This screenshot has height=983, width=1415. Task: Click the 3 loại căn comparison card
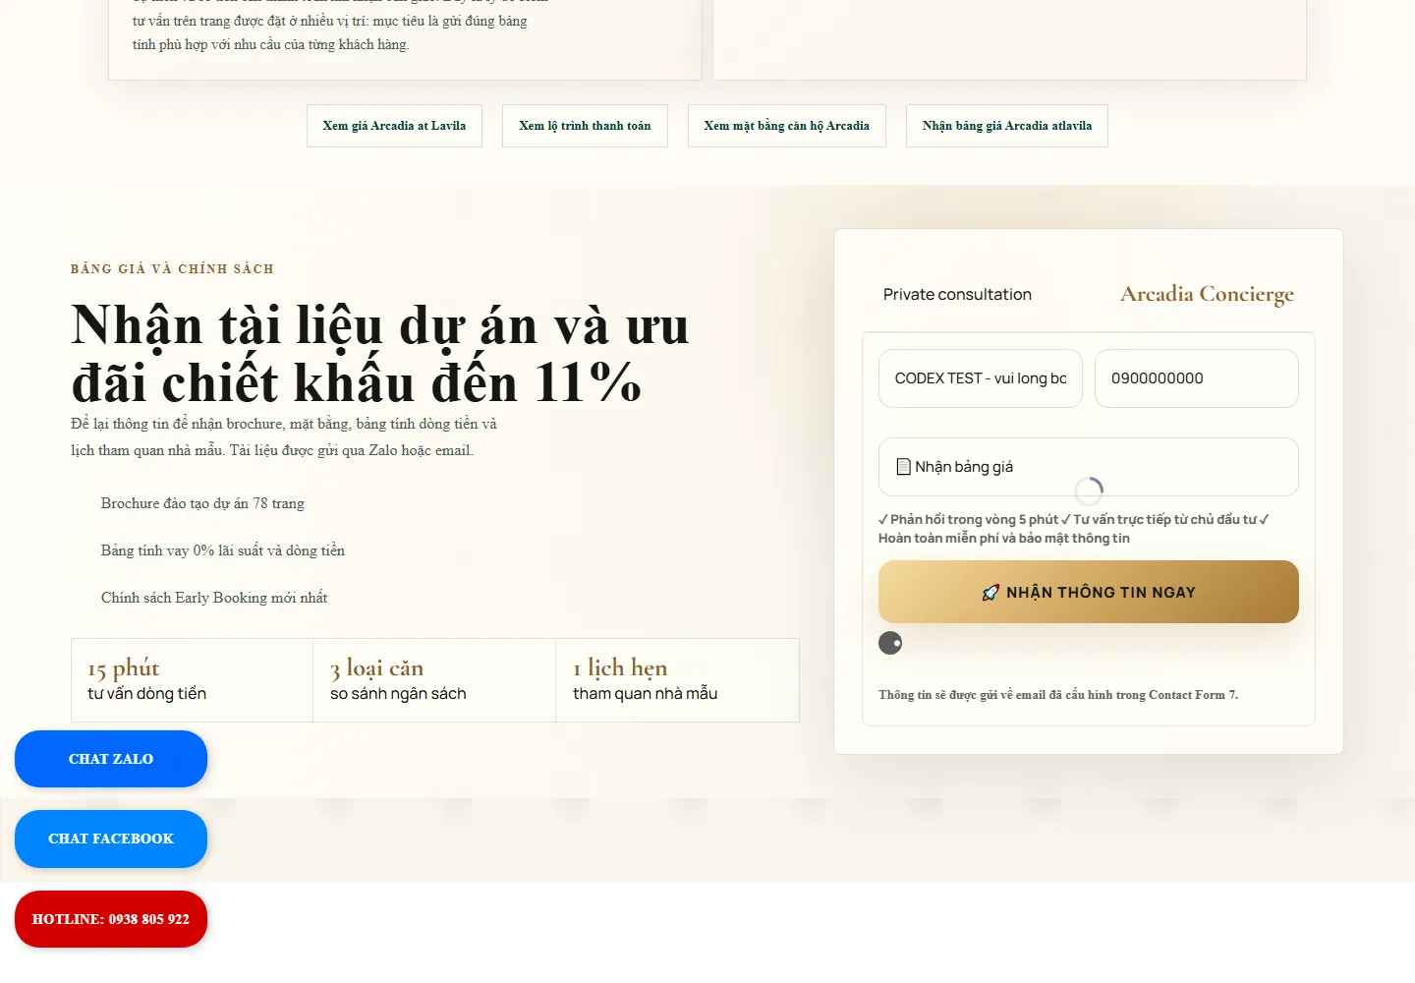tap(434, 680)
